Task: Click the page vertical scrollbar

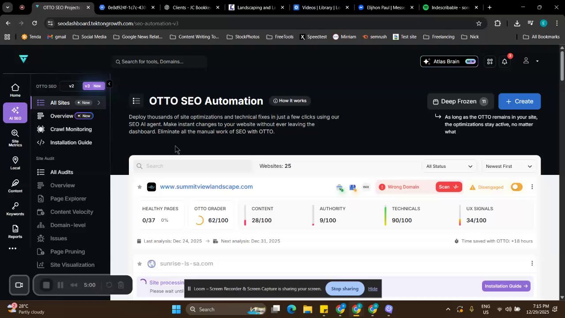Action: 562,65
